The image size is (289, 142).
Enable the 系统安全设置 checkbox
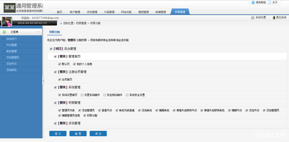(x=127, y=95)
